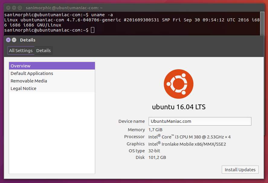Image resolution: width=268 pixels, height=183 pixels.
Task: Select the Processor value Intel Core i3
Action: pyautogui.click(x=189, y=137)
